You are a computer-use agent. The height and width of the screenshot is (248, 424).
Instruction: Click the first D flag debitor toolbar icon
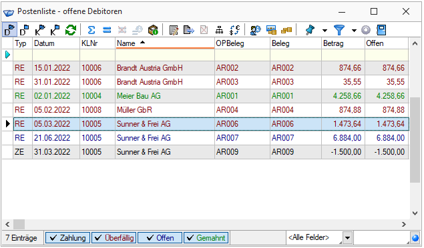click(9, 30)
